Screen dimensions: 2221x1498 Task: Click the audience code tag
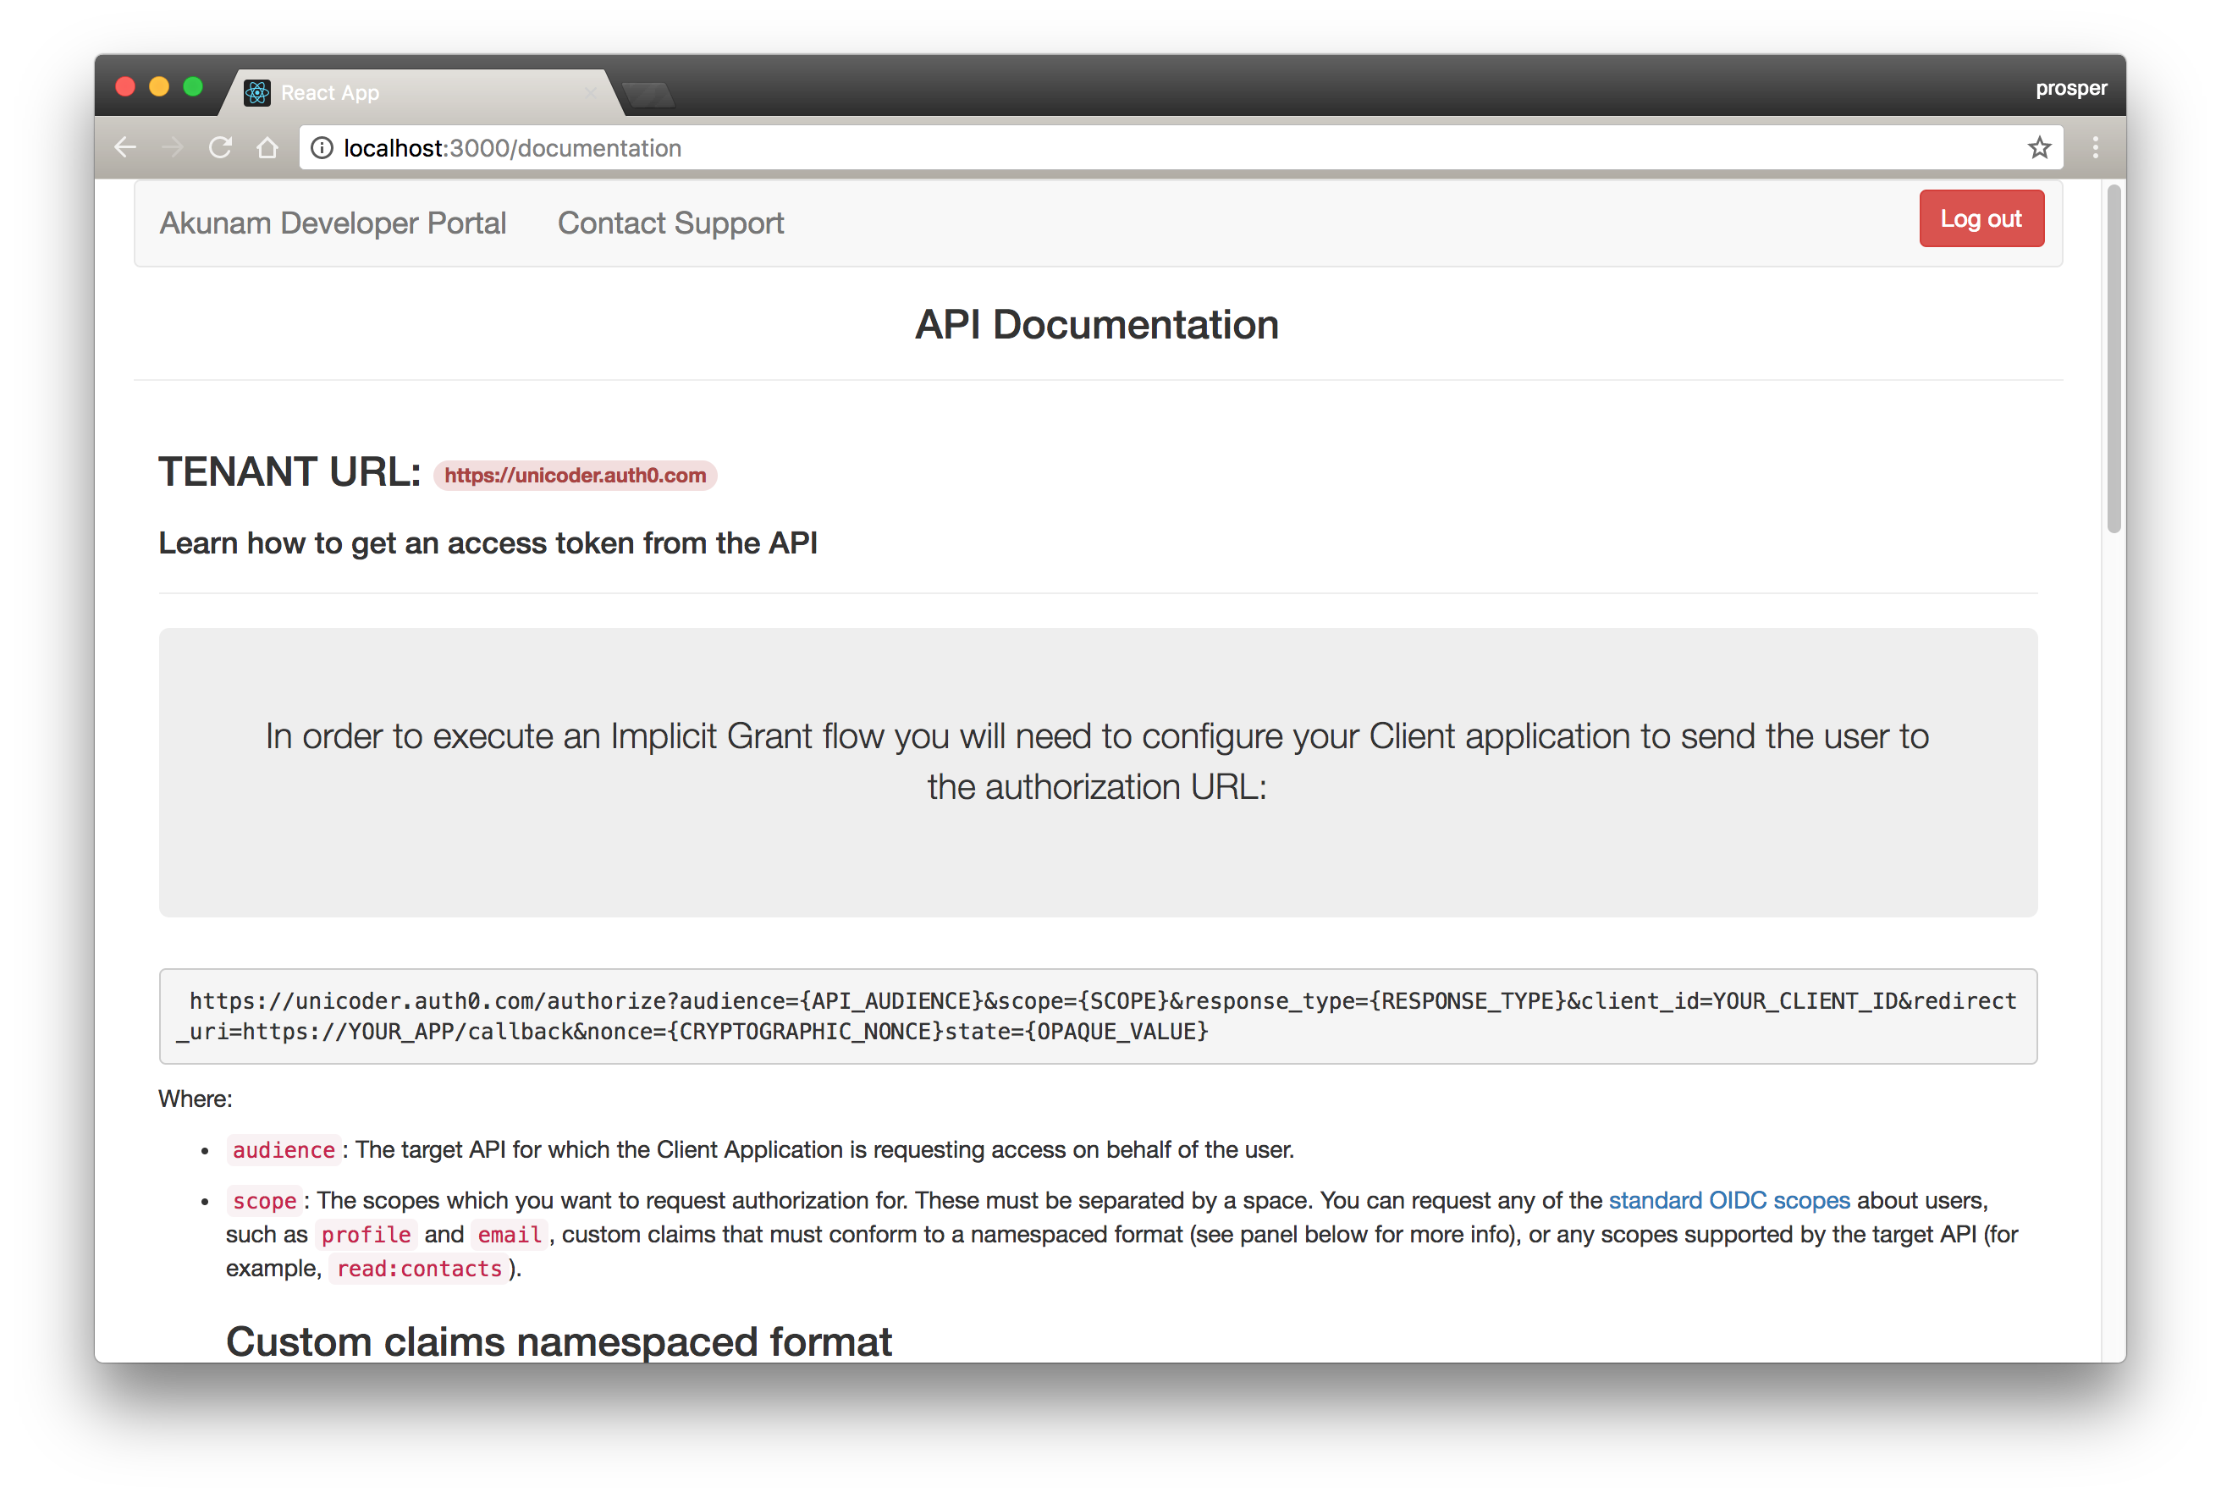tap(283, 1150)
